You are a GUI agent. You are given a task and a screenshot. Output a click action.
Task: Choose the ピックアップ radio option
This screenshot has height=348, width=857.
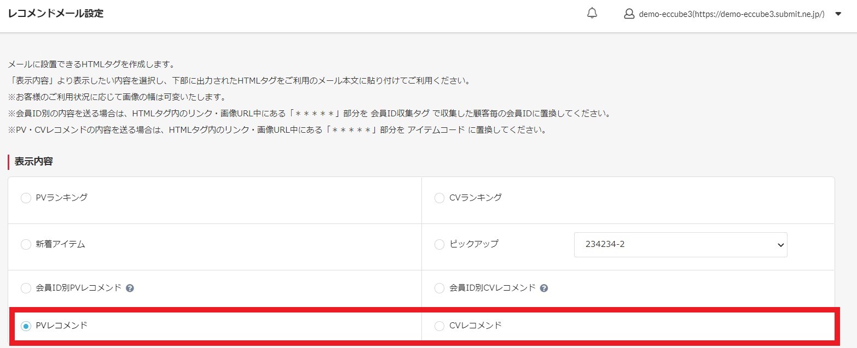click(439, 244)
